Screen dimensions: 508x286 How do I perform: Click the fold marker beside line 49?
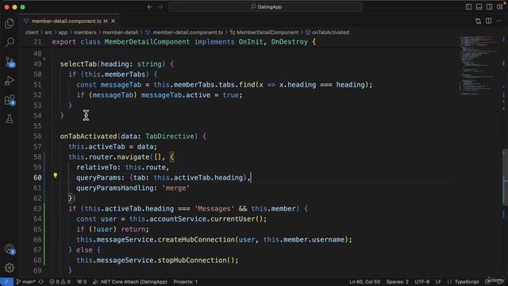click(x=44, y=60)
